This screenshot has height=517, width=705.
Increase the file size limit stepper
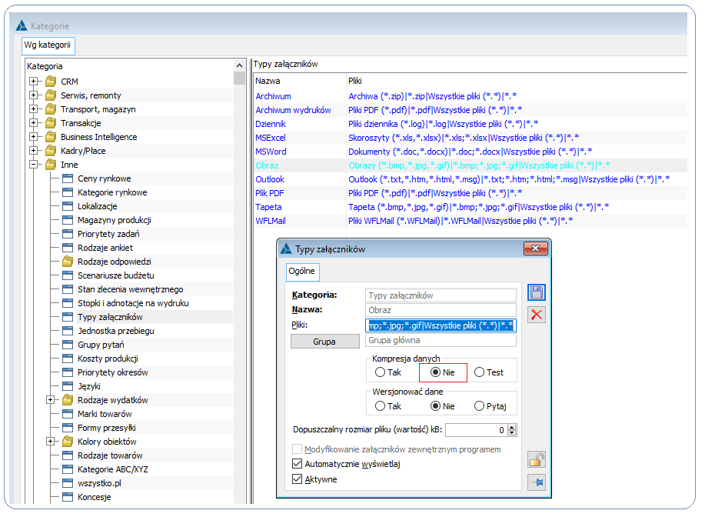[x=512, y=427]
